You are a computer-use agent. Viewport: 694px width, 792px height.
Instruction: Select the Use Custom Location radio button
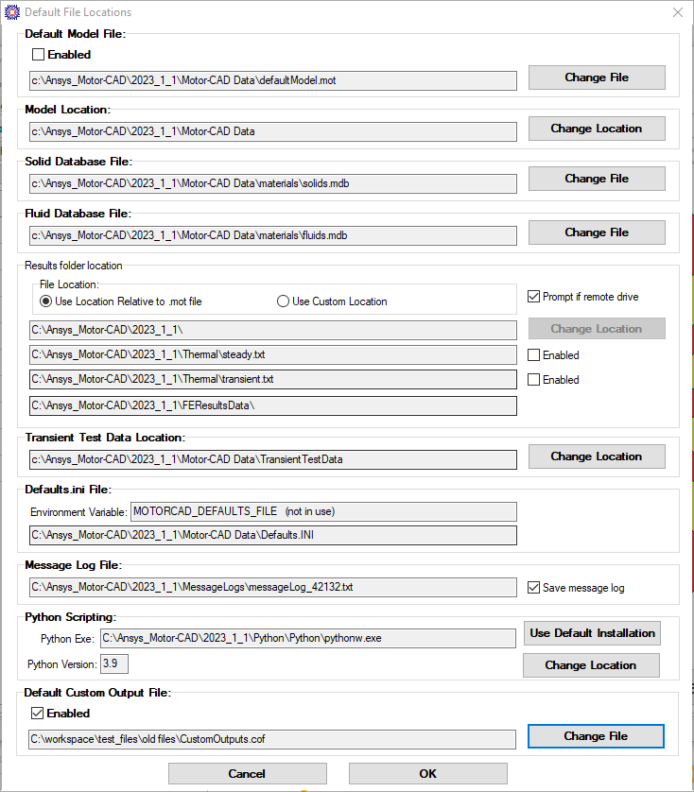(283, 301)
